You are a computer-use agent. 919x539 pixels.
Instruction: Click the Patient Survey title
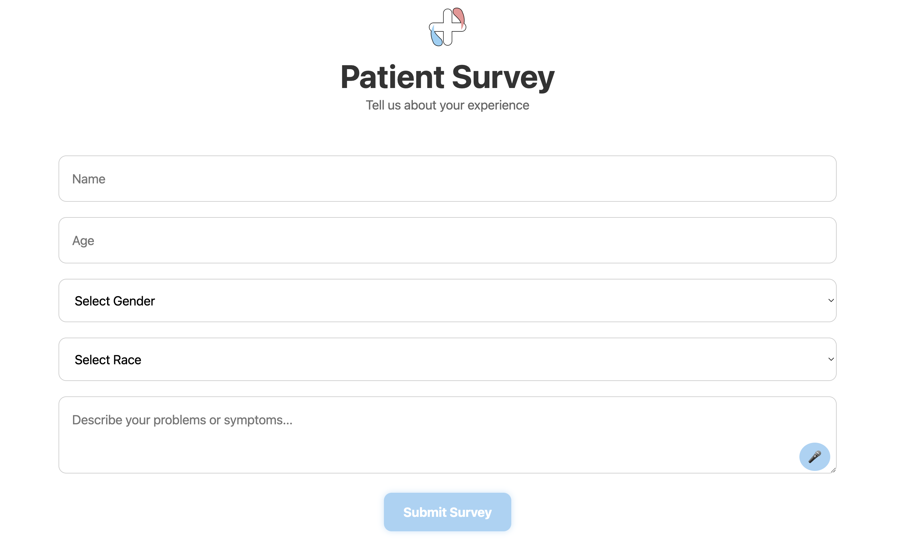447,76
